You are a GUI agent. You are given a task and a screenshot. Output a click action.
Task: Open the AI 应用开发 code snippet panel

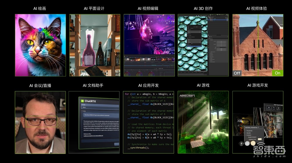click(148, 122)
